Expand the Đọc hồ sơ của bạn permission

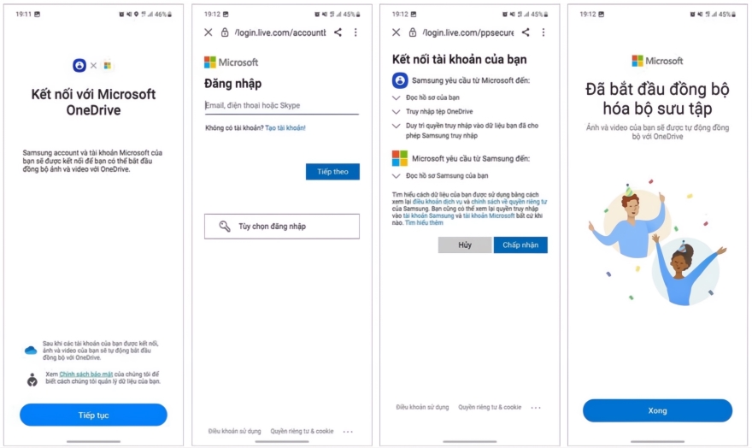[x=397, y=97]
